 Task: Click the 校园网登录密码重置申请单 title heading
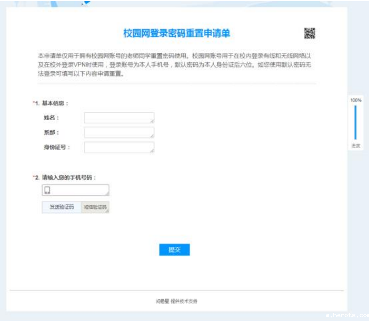coord(177,33)
